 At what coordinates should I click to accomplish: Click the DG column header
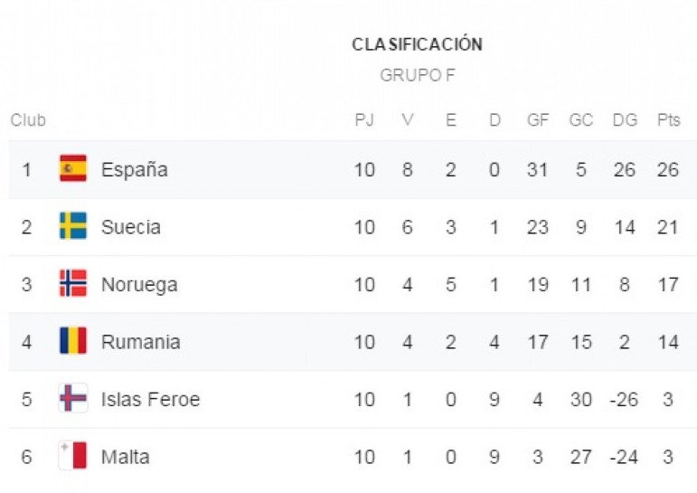coord(625,119)
